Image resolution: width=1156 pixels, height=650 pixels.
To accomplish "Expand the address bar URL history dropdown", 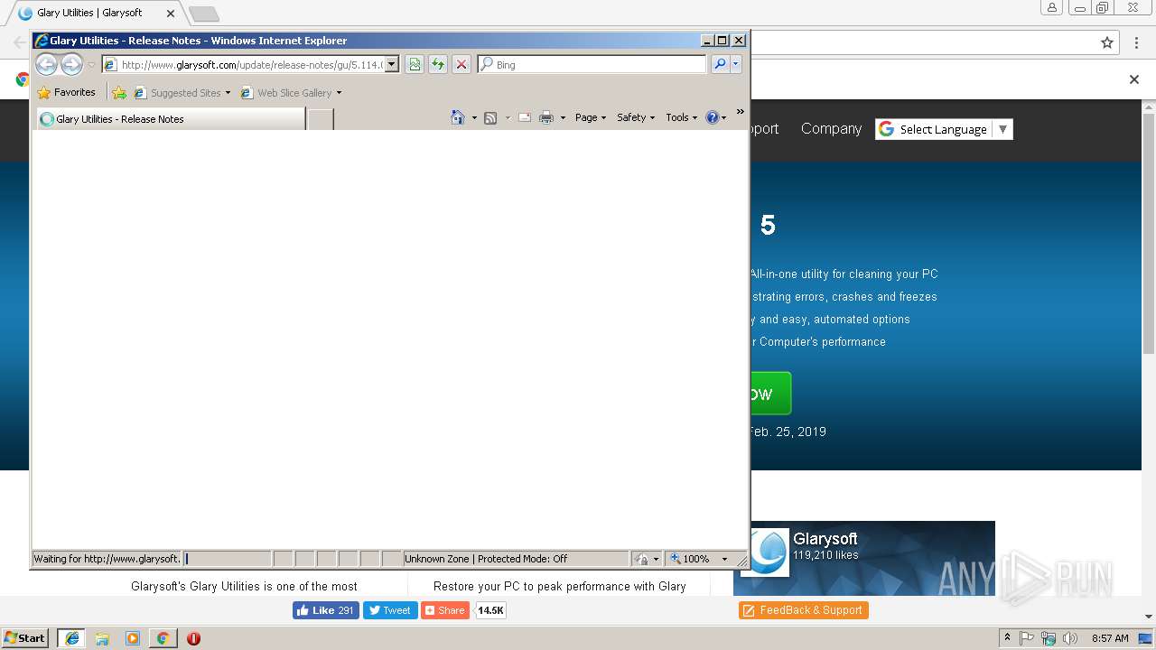I will [x=392, y=65].
